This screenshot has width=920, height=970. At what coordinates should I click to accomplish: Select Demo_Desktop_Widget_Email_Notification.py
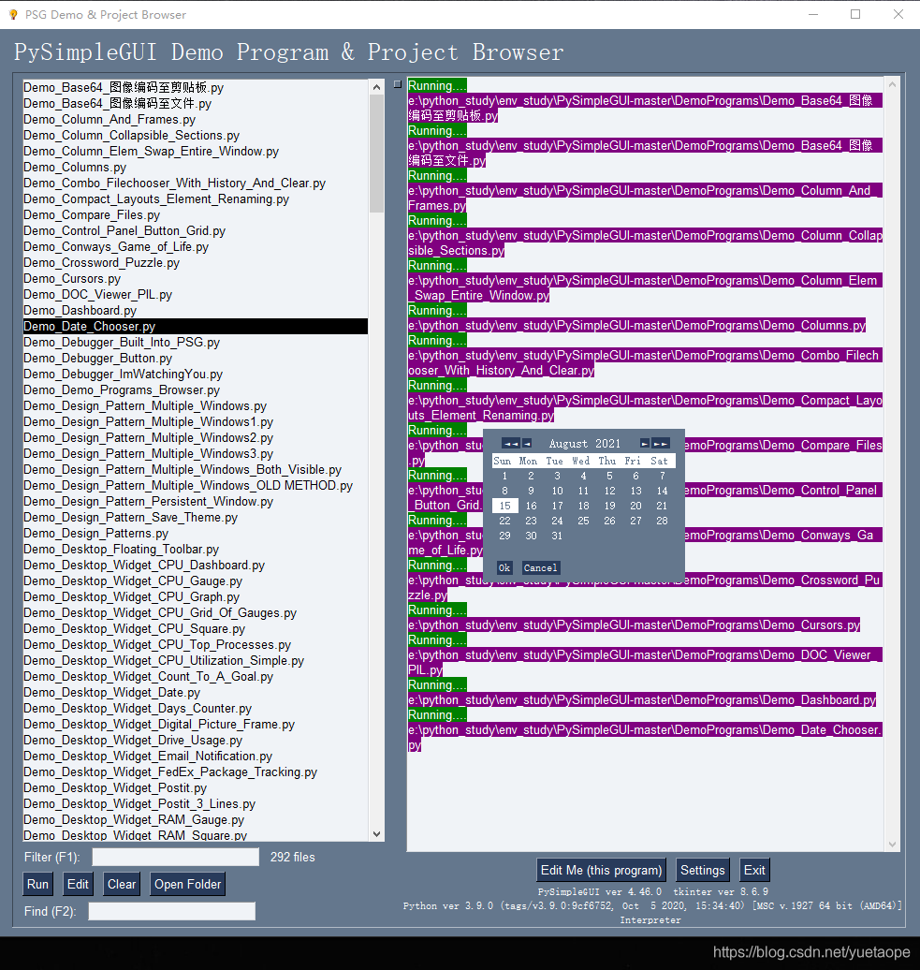click(196, 756)
